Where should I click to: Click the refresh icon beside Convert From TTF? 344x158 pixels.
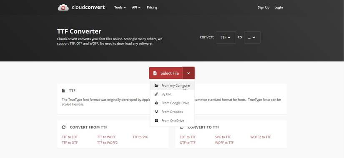(64, 127)
